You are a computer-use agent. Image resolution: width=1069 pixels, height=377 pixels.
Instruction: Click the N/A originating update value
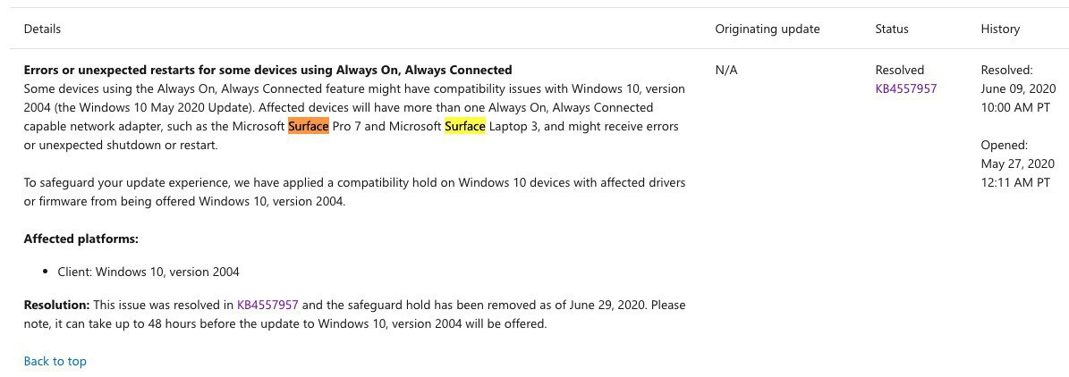coord(726,70)
